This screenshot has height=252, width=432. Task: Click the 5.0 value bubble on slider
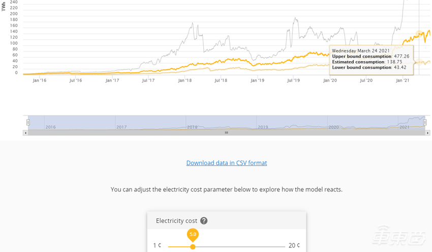(193, 234)
